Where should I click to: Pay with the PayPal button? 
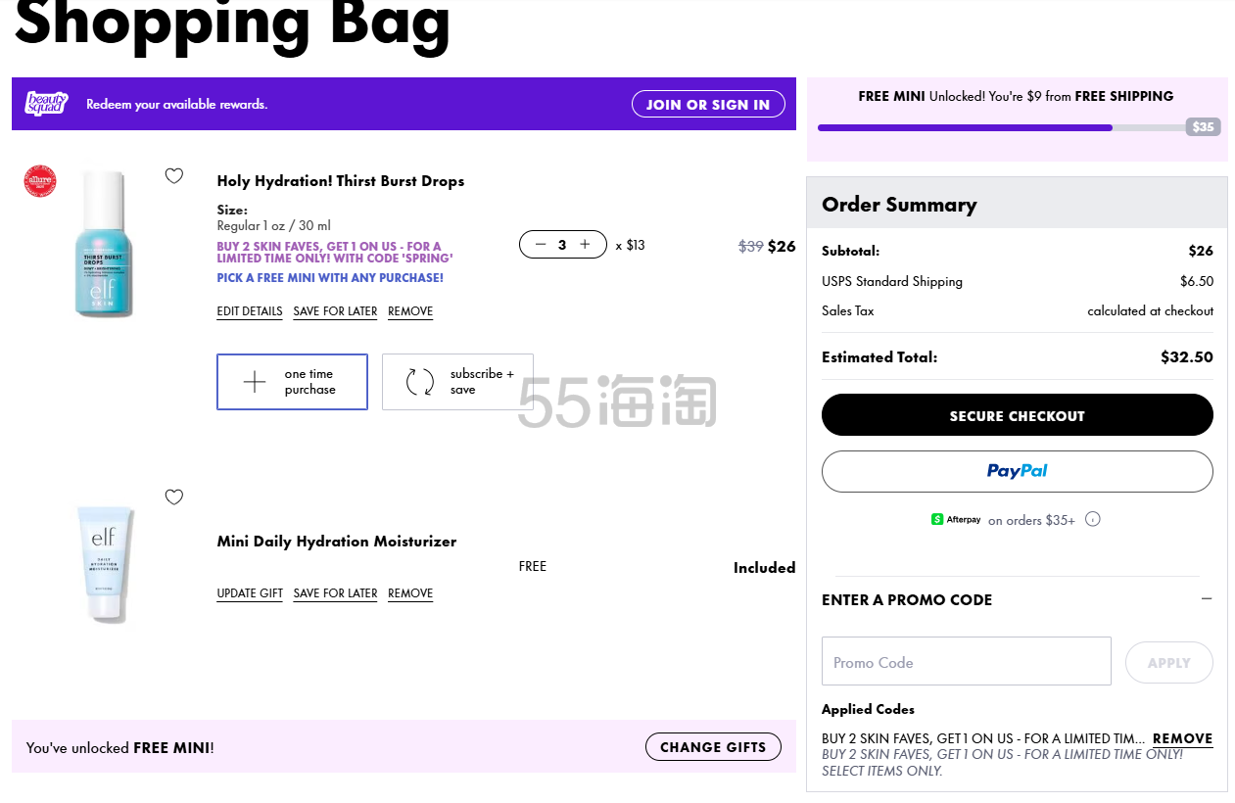click(x=1017, y=471)
